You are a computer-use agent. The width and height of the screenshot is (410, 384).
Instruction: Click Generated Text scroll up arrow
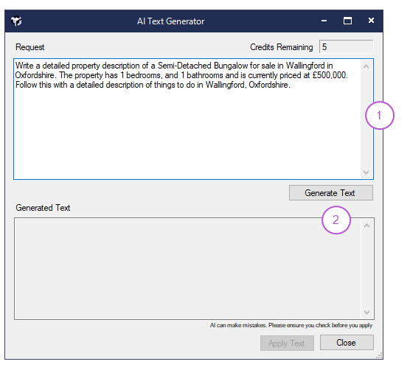coord(366,226)
